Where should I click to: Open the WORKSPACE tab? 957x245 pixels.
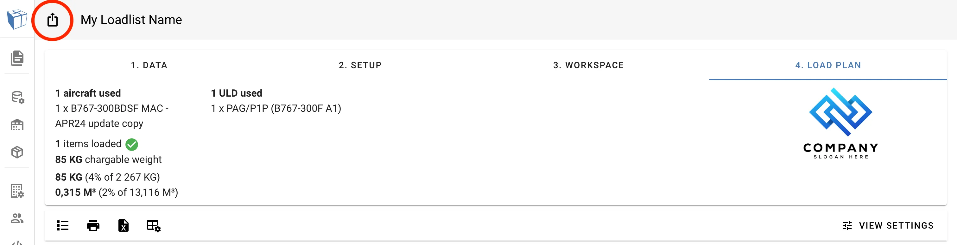588,65
